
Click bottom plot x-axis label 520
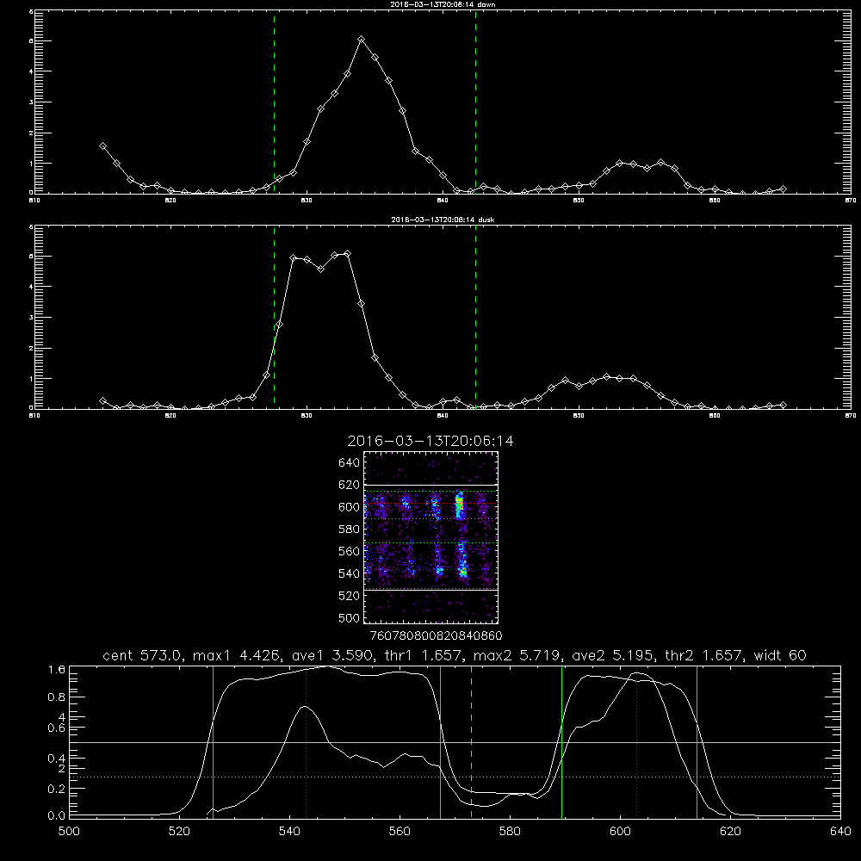pyautogui.click(x=179, y=832)
